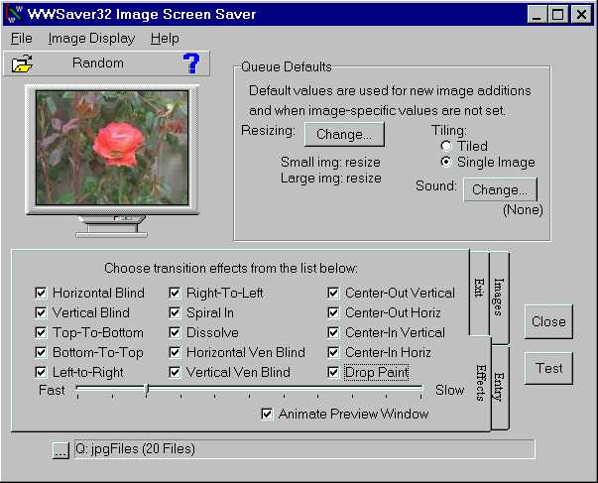This screenshot has width=598, height=483.
Task: Click the blue question mark help icon
Action: (191, 63)
